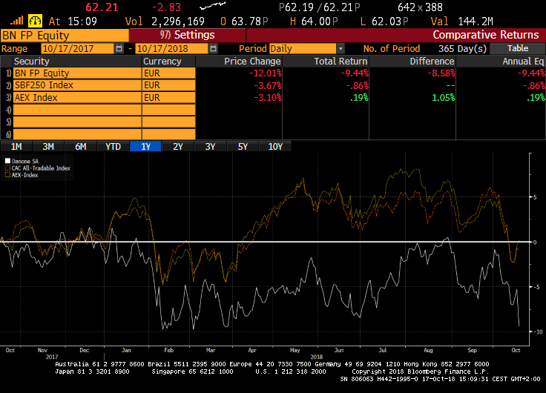Choose the 5Y time range tab
Image resolution: width=546 pixels, height=393 pixels.
(243, 147)
